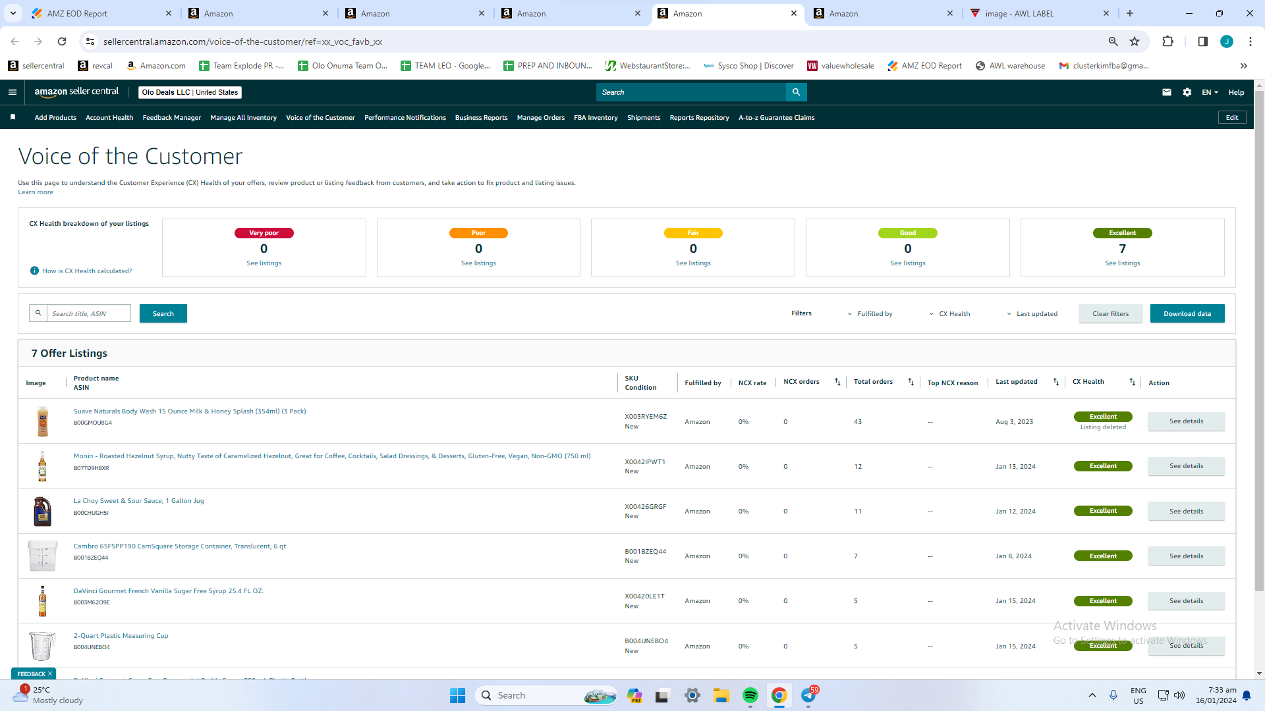Open See listings under Very poor

coord(264,263)
